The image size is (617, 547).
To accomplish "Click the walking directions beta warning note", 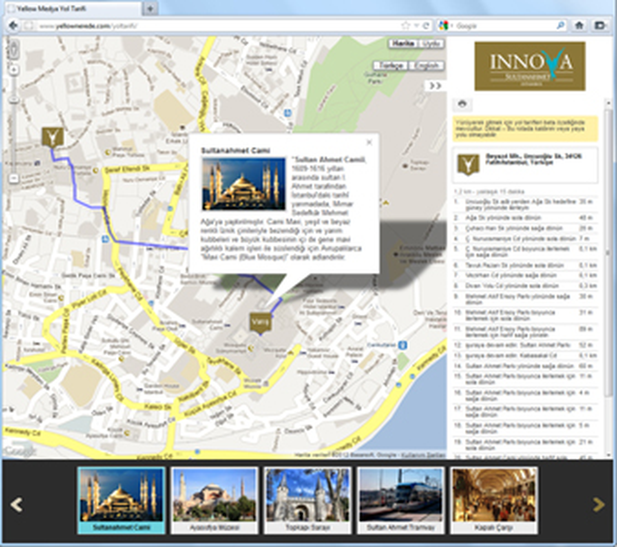I will 525,128.
